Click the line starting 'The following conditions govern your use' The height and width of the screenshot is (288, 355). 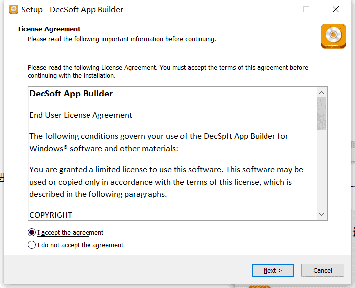coord(159,136)
